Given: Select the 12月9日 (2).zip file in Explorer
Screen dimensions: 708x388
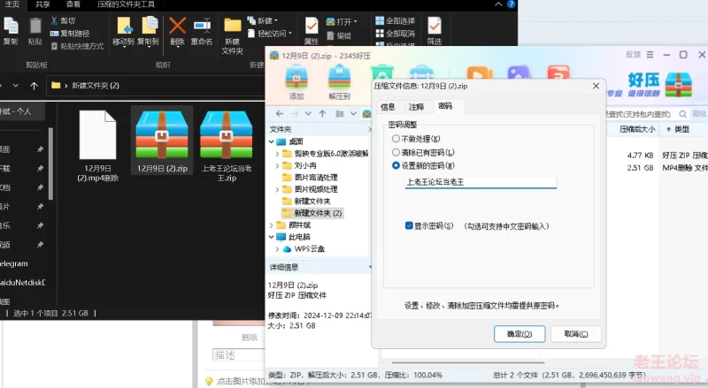Looking at the screenshot, I should click(162, 141).
